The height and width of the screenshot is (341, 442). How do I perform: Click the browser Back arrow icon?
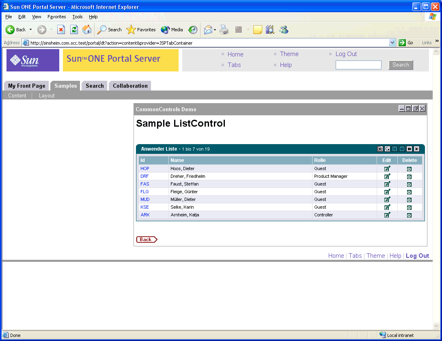tap(10, 30)
